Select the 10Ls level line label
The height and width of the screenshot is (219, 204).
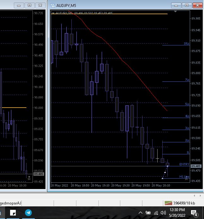(186, 44)
